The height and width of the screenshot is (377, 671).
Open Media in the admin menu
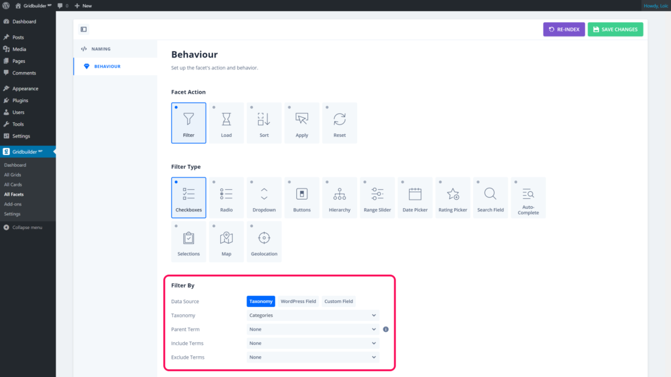(x=28, y=49)
